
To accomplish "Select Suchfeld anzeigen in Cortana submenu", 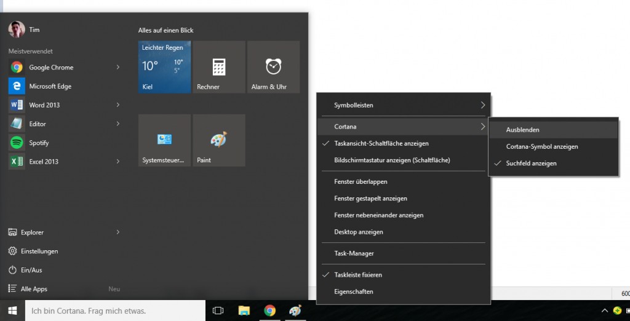I will click(x=531, y=164).
